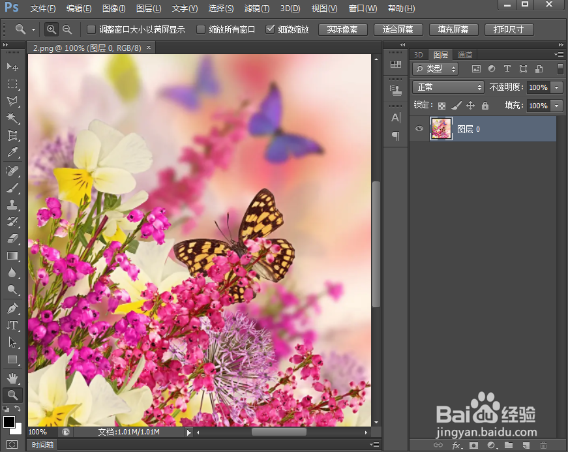Open the 窗口(W) menu
The height and width of the screenshot is (452, 568).
pos(363,8)
